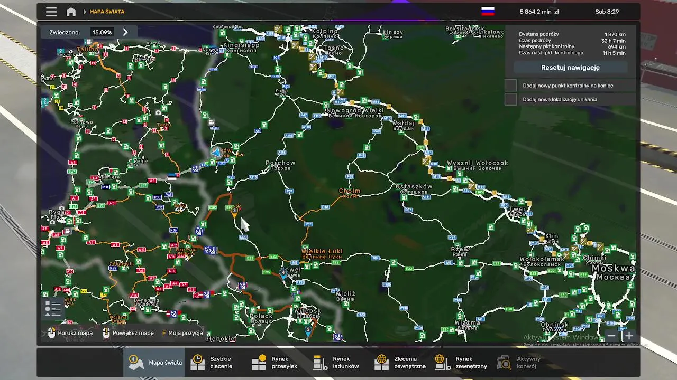Click Kingisepp city label
This screenshot has height=380, width=677.
tap(241, 45)
